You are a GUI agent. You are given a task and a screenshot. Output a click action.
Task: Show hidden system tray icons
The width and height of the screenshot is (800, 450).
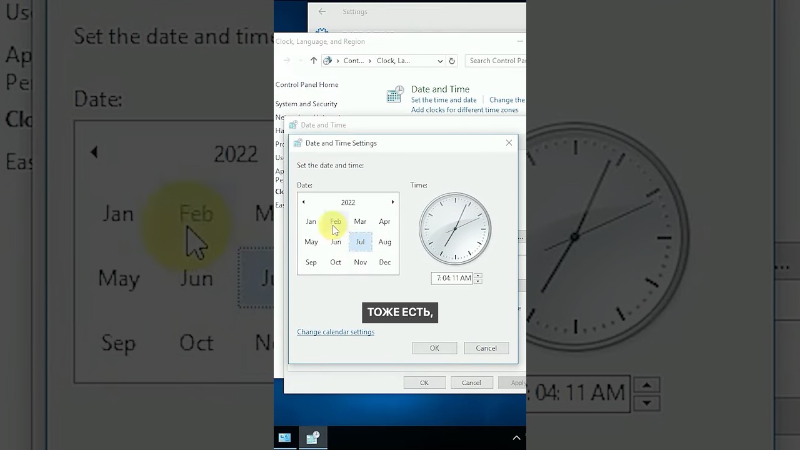point(516,438)
